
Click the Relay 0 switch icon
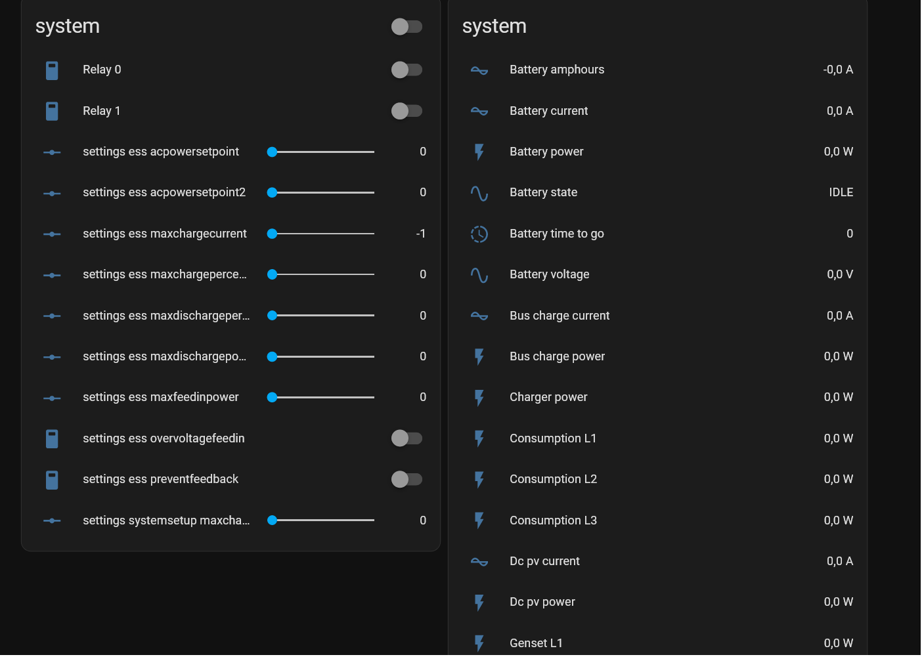point(52,70)
